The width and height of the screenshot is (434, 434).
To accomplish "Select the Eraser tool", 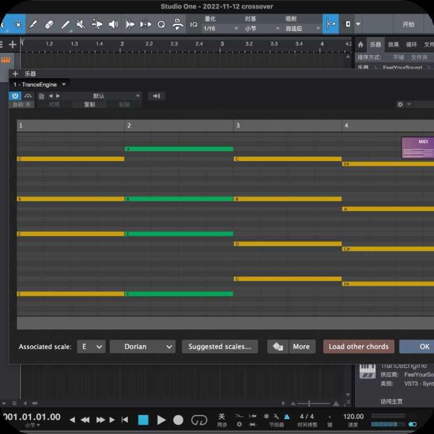I will (49, 24).
